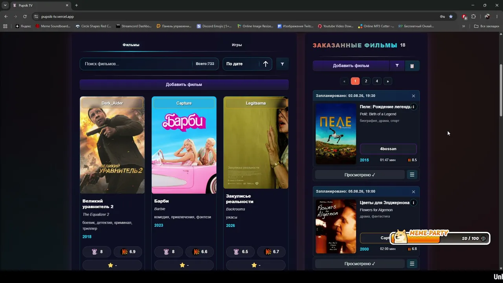This screenshot has height=283, width=503.
Task: Click the Pupsik rating 6.5 on Закулисье реальности
Action: coord(240,252)
